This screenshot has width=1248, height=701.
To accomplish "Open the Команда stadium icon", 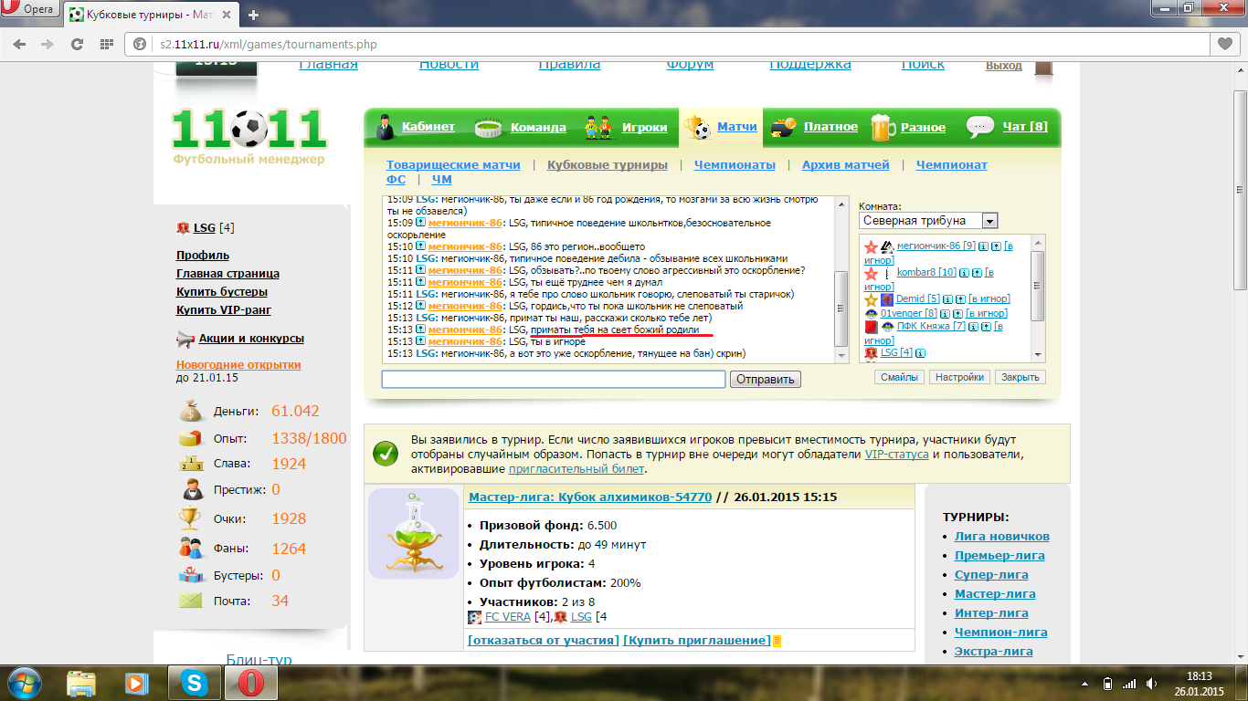I will [489, 127].
